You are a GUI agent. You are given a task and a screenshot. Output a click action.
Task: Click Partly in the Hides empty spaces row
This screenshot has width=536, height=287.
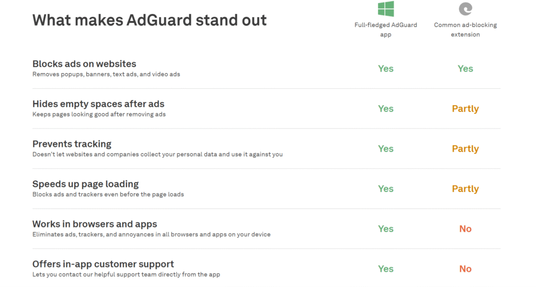pyautogui.click(x=465, y=109)
